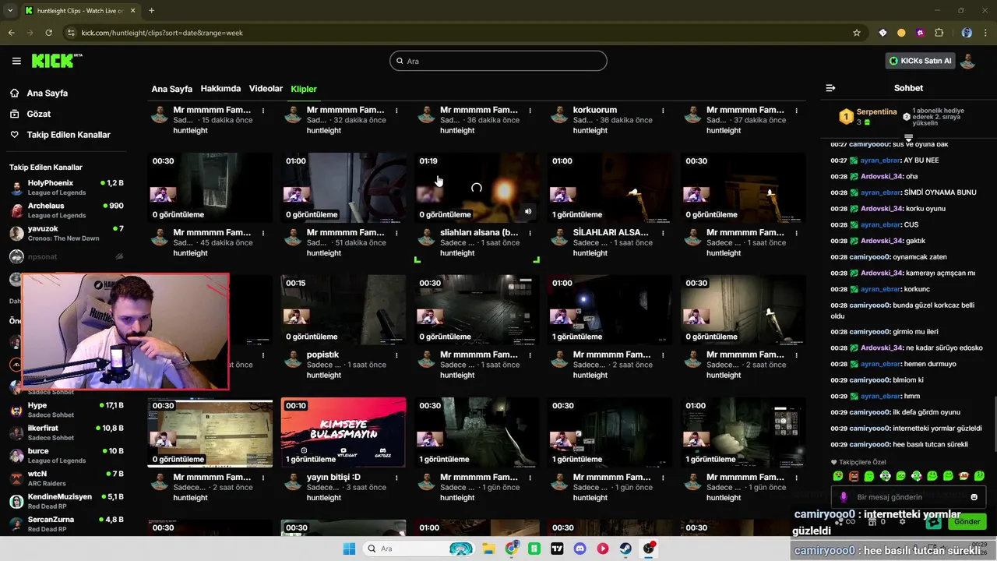The image size is (997, 561).
Task: Insert the angry brown-box emote
Action: [x=854, y=475]
